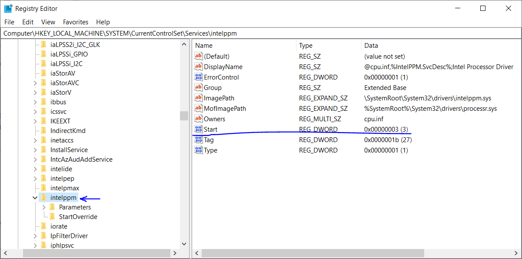The width and height of the screenshot is (522, 259).
Task: Click the Tag DWORD value icon
Action: 198,139
